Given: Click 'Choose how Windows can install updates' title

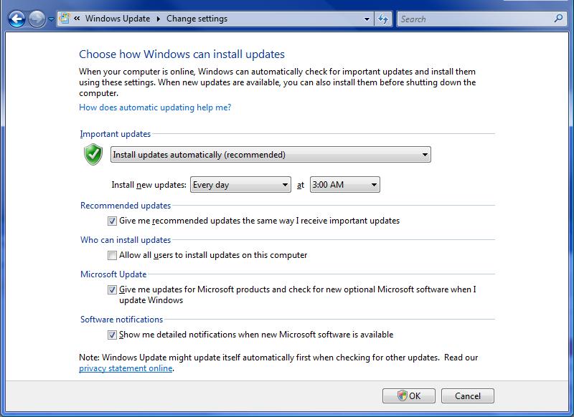Looking at the screenshot, I should [x=182, y=54].
